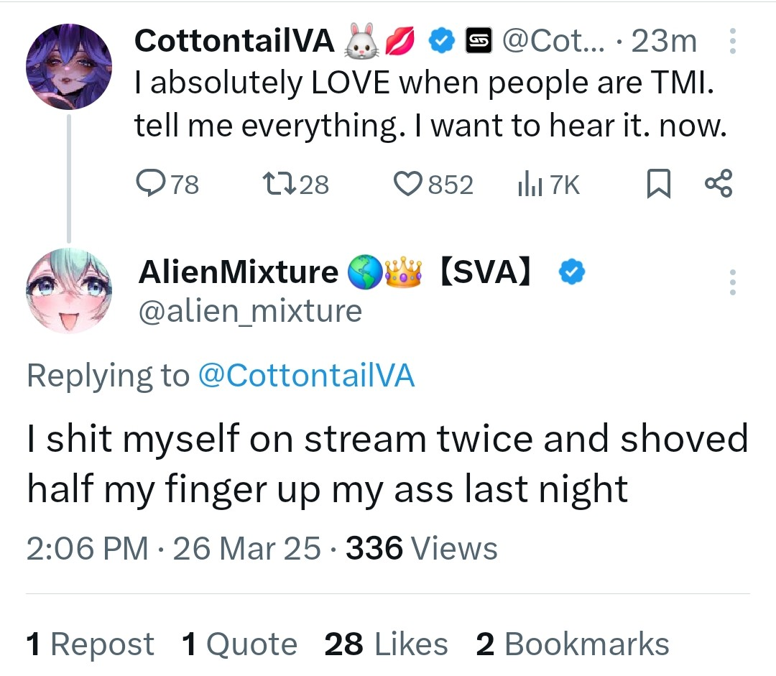Open the three-dot menu on AlienMixture's reply
776x676 pixels.
[x=732, y=282]
